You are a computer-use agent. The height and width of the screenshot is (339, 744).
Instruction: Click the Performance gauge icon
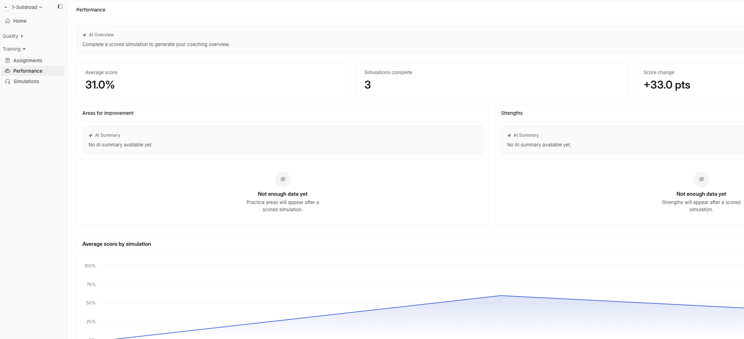point(8,71)
